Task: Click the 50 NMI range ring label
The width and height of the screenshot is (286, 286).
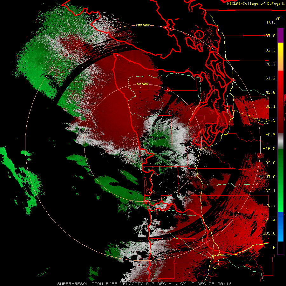Action: pyautogui.click(x=143, y=84)
